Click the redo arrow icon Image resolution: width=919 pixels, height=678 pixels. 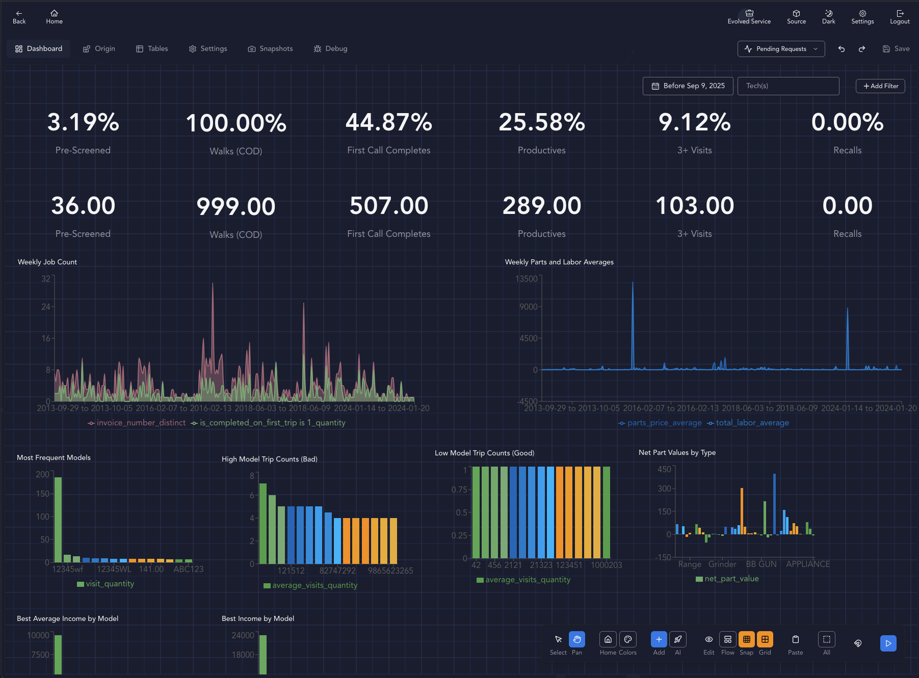[x=862, y=49]
